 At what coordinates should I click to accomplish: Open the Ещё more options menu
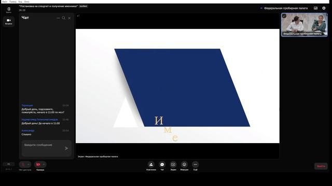[x=195, y=166]
